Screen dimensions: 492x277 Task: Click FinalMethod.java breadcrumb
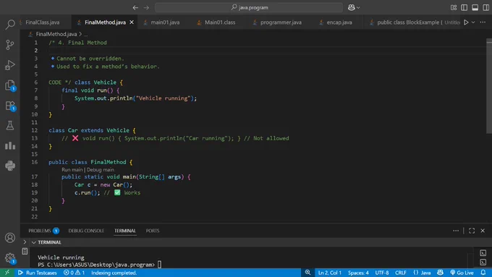[56, 34]
